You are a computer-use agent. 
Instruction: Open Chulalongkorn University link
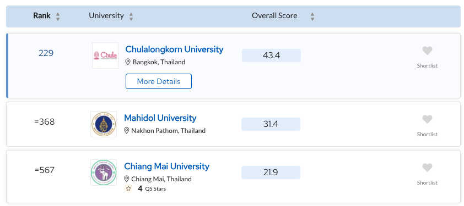[x=174, y=49]
